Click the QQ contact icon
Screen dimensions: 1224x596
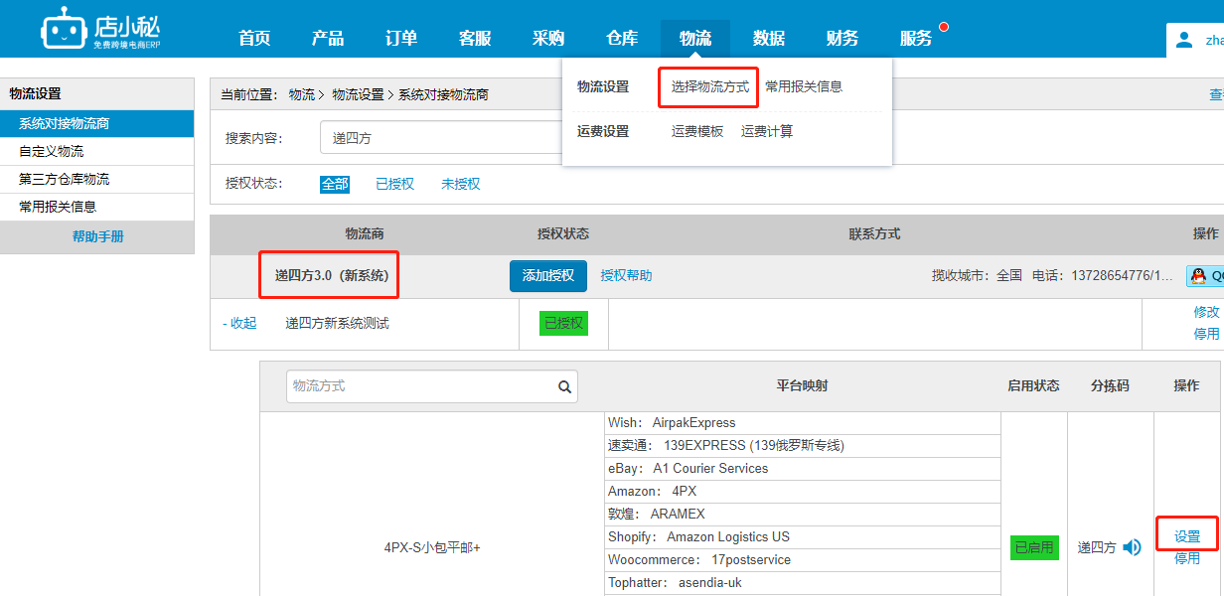(x=1205, y=276)
